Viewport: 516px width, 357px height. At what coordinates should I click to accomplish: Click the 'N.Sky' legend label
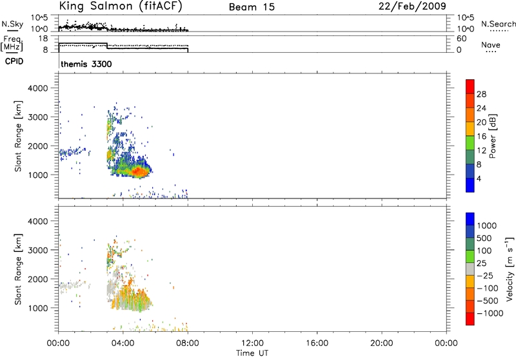pos(12,24)
